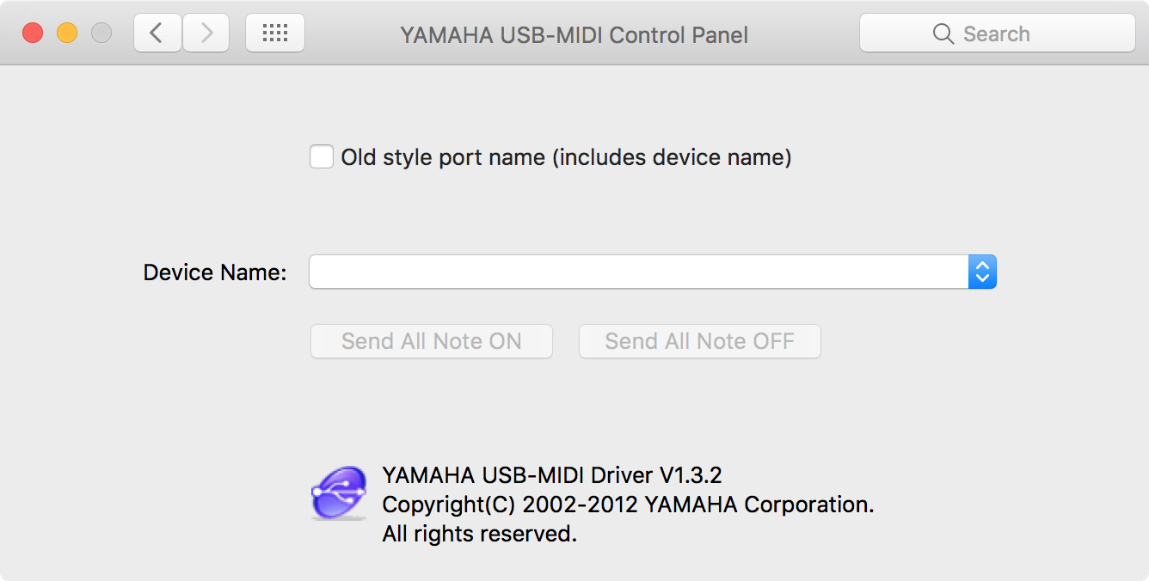
Task: Click the 'Old style port name' label text
Action: tap(566, 157)
